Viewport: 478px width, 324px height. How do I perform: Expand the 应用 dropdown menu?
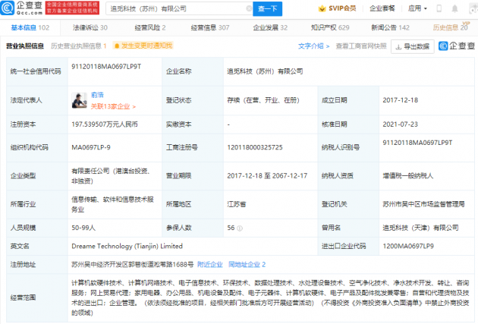point(417,8)
